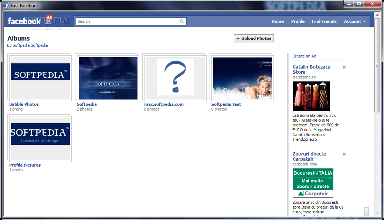Click the Babble Photos album title link
Screen dimensions: 384x220
(x=24, y=104)
